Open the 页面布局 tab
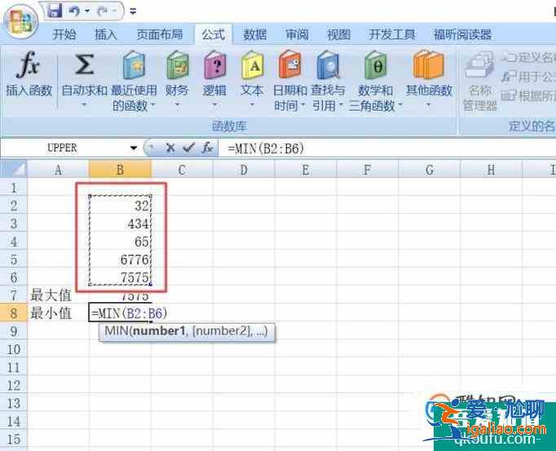556x451 pixels. coord(159,34)
